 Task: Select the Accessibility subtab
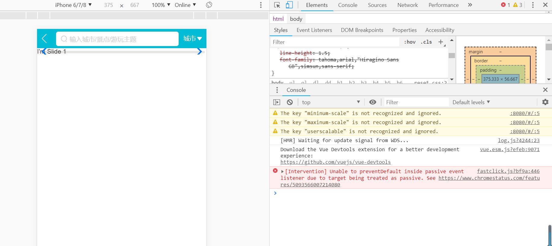440,30
